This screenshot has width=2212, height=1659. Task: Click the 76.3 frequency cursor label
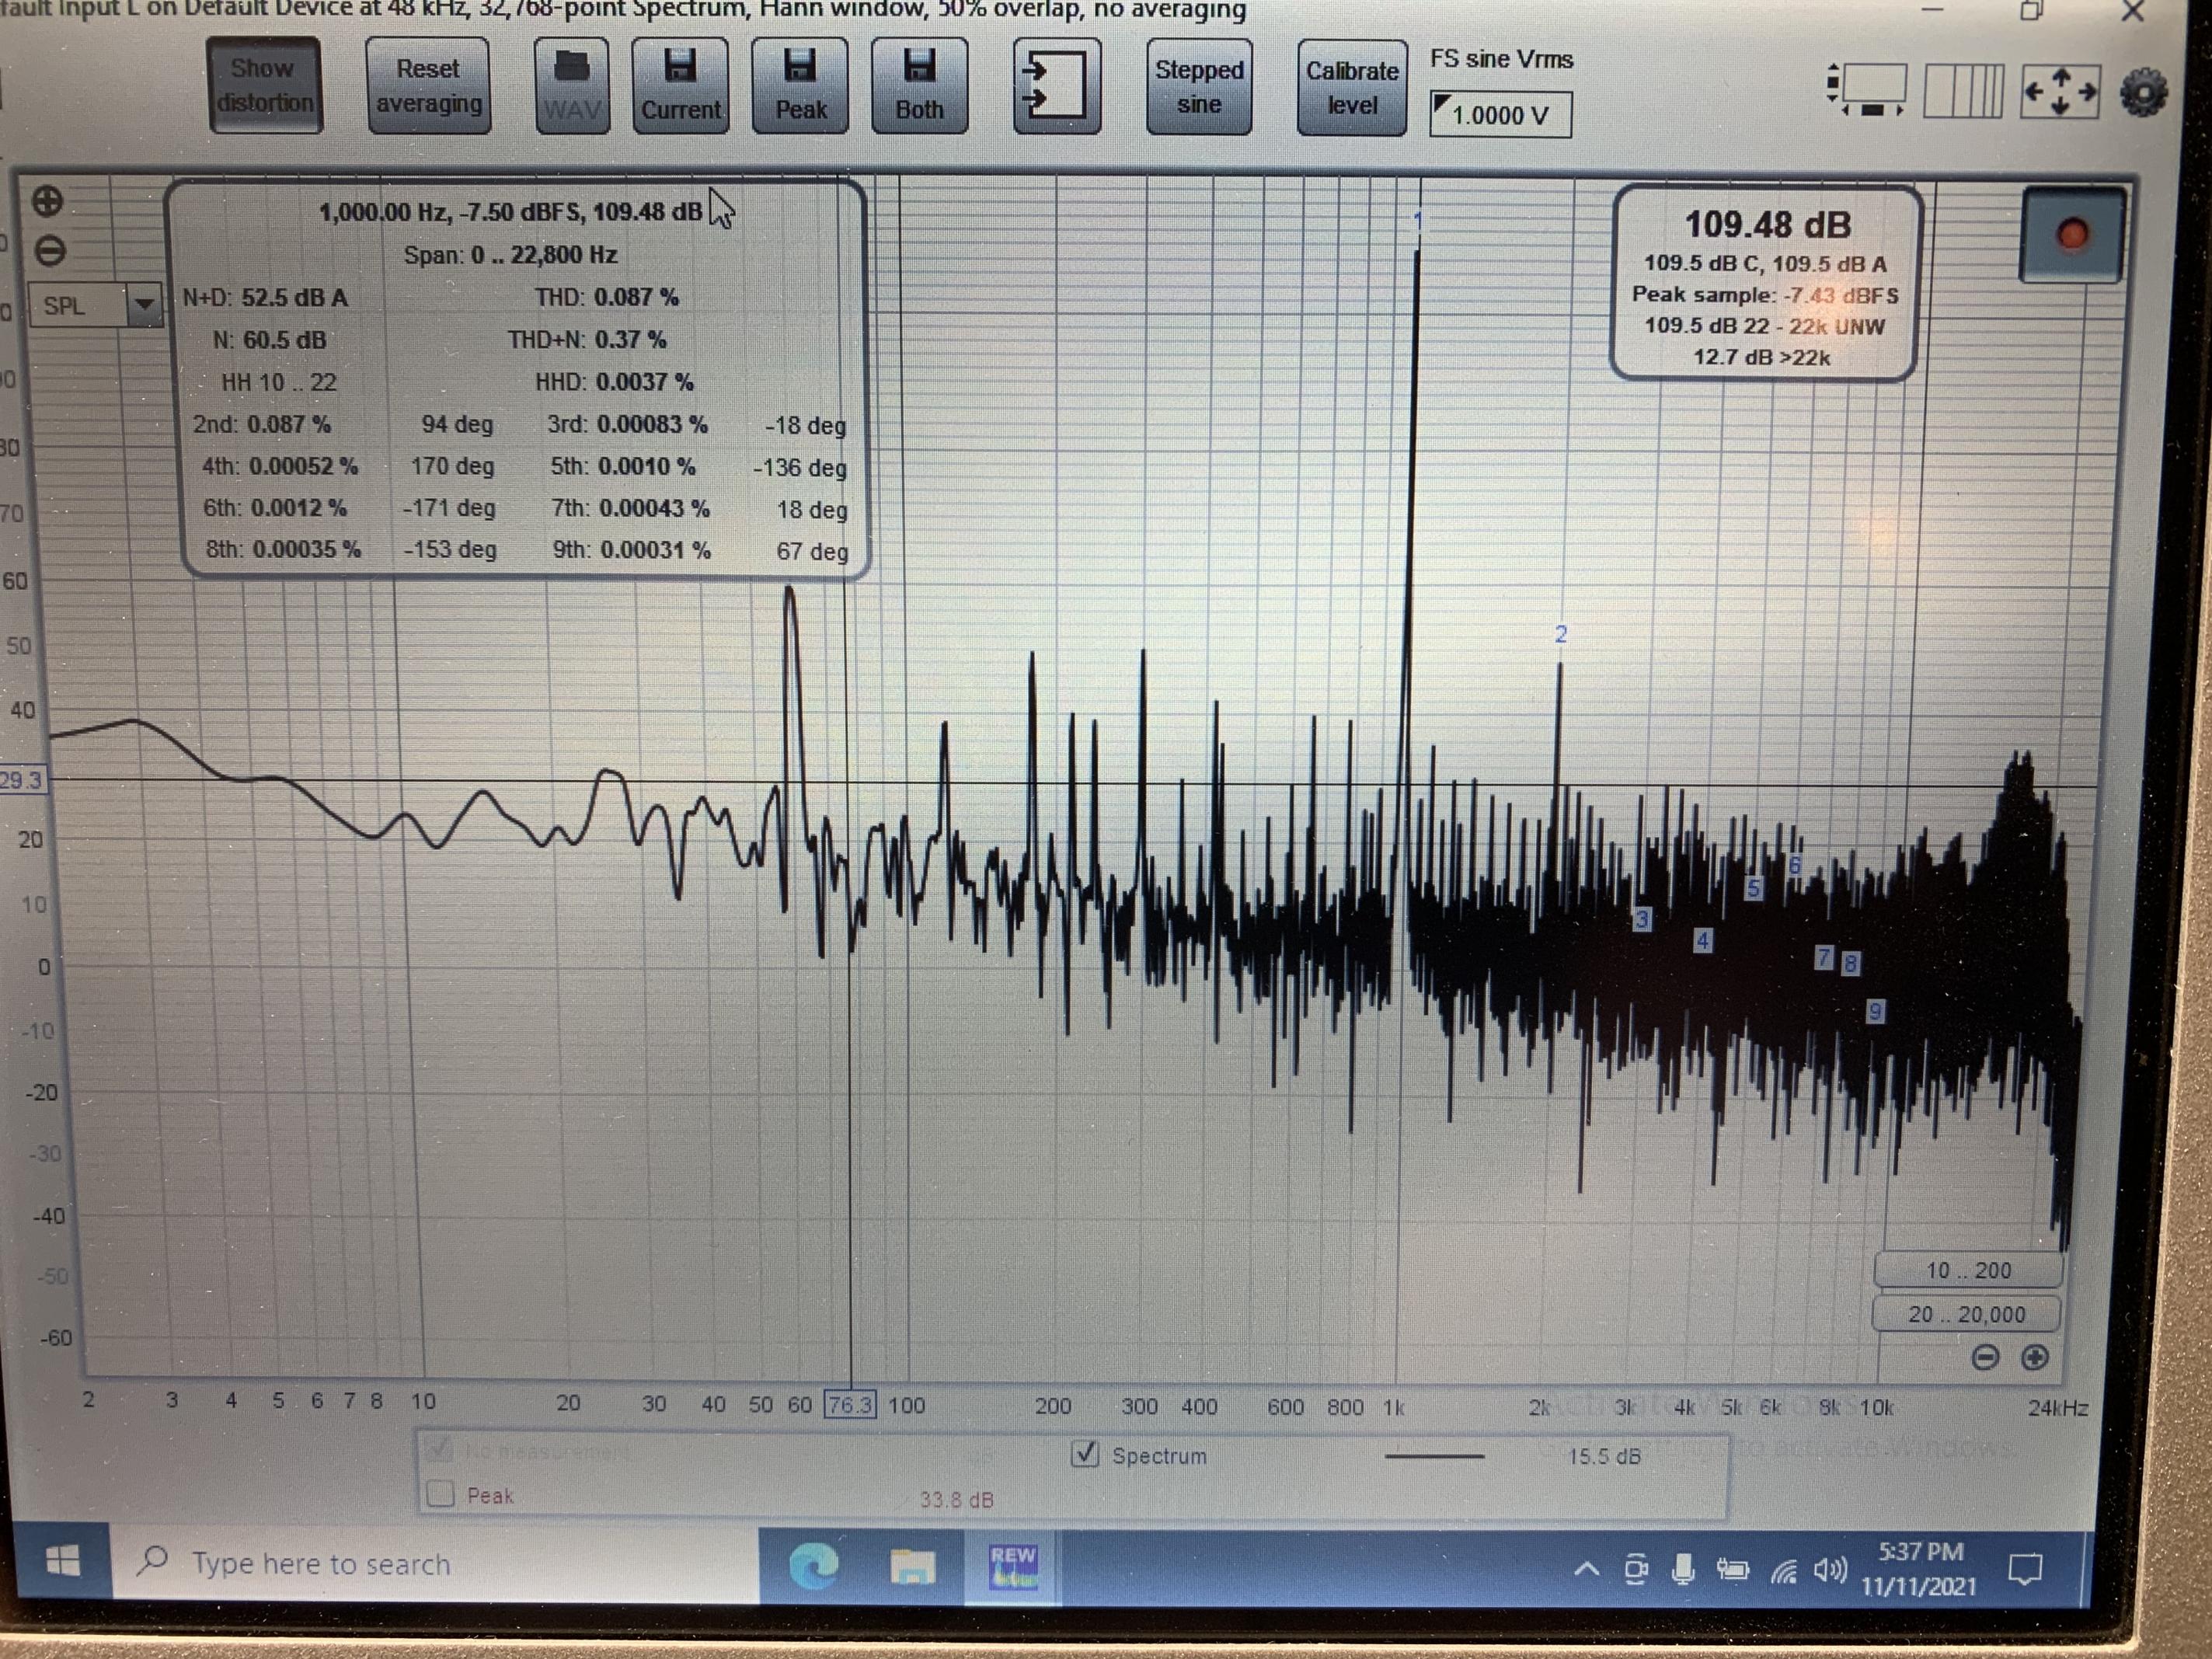tap(849, 1405)
